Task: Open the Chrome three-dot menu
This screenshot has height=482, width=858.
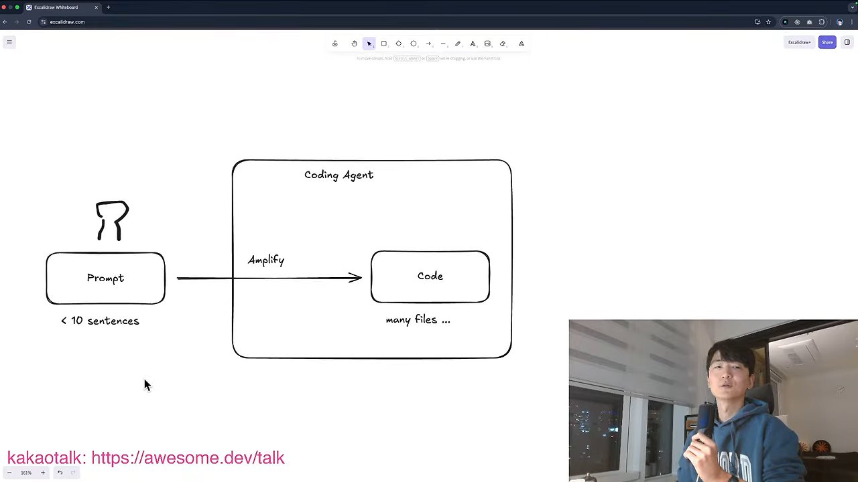Action: (x=852, y=22)
